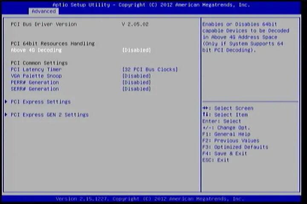This screenshot has height=204, width=307.
Task: Select the PCI Latency Timer option
Action: click(x=36, y=70)
